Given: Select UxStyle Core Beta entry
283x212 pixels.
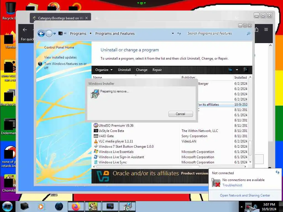Looking at the screenshot, I should pyautogui.click(x=111, y=131).
